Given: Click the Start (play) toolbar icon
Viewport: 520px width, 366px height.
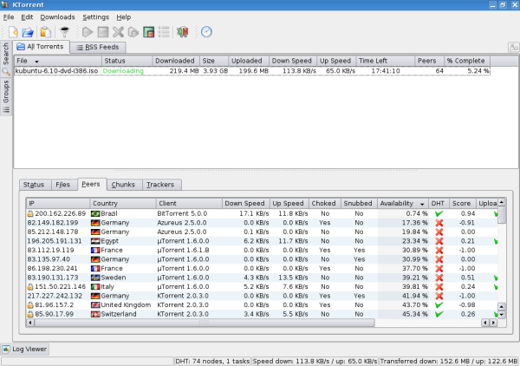Looking at the screenshot, I should coord(88,32).
